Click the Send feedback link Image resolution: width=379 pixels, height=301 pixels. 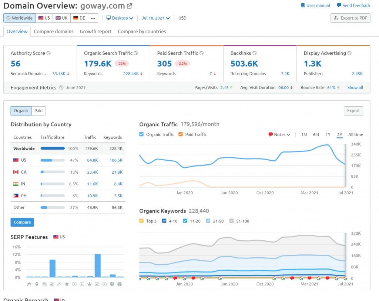[353, 5]
